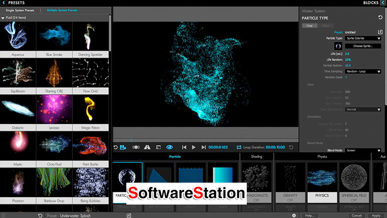The width and height of the screenshot is (387, 218).
Task: Click the Particle Feather value 50.0
Action: 348,66
